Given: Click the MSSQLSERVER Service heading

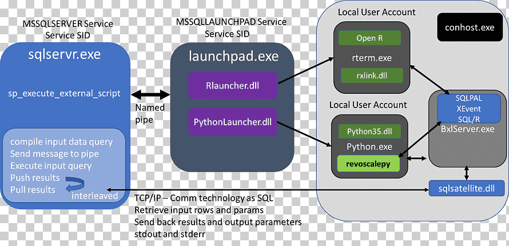Looking at the screenshot, I should click(68, 24).
